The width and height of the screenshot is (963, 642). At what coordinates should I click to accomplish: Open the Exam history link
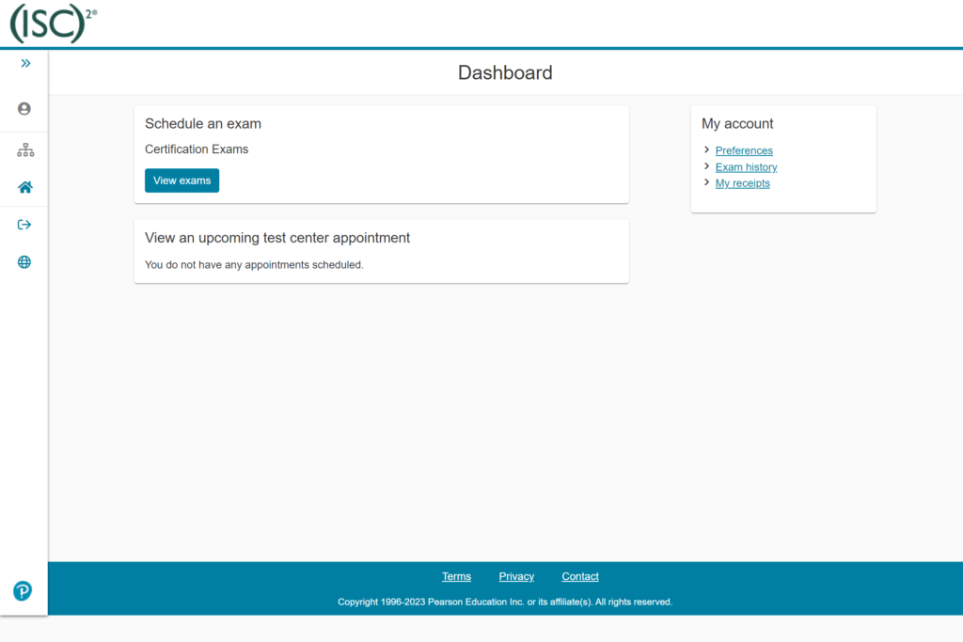point(746,167)
